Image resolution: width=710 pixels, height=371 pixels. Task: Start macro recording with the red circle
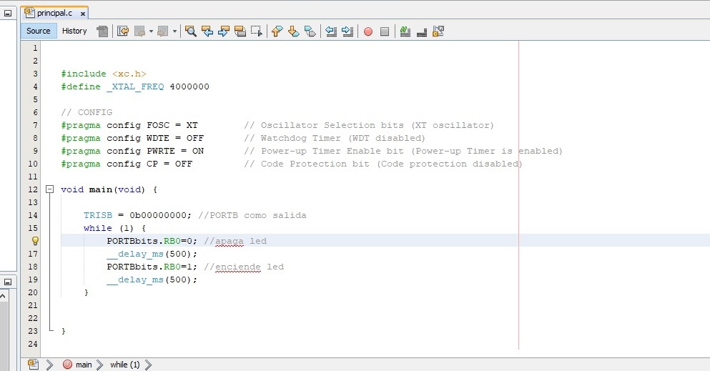[368, 31]
